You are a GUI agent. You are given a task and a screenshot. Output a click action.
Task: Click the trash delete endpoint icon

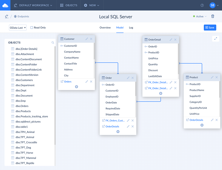point(213,16)
